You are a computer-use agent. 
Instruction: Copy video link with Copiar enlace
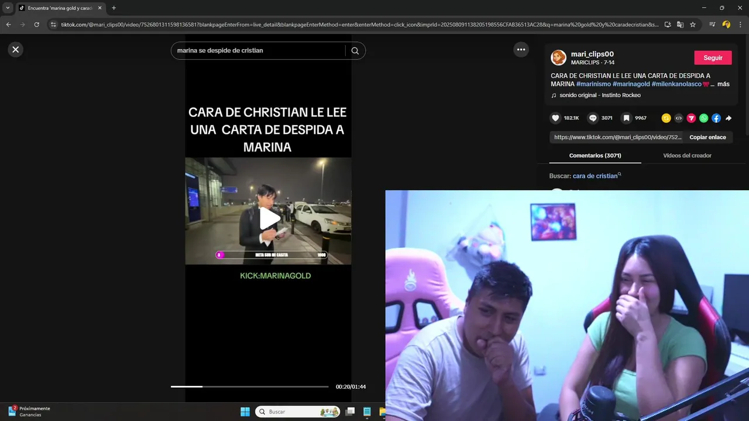(x=707, y=137)
